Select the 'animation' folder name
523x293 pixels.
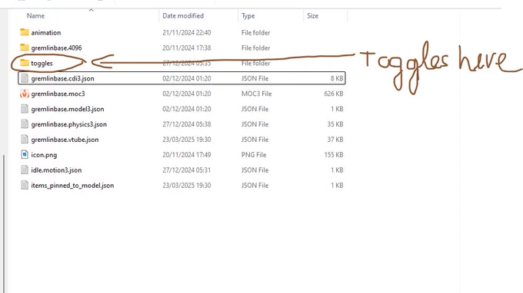pos(46,32)
